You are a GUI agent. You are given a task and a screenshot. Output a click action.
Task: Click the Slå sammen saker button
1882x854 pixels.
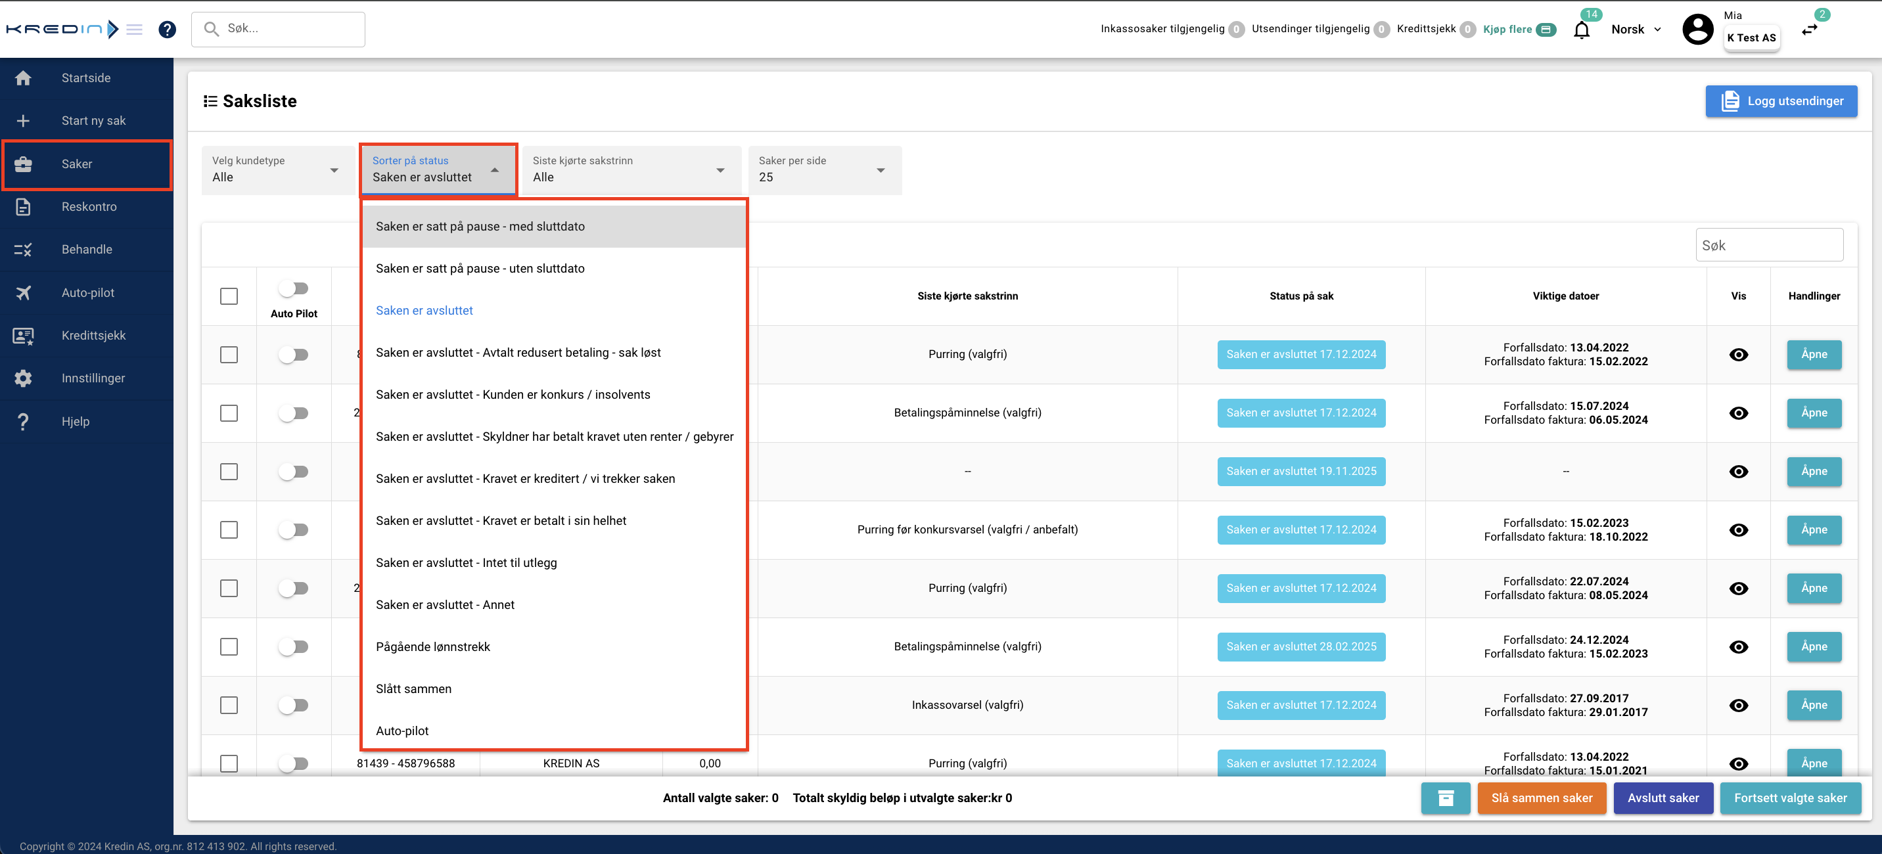pos(1541,798)
